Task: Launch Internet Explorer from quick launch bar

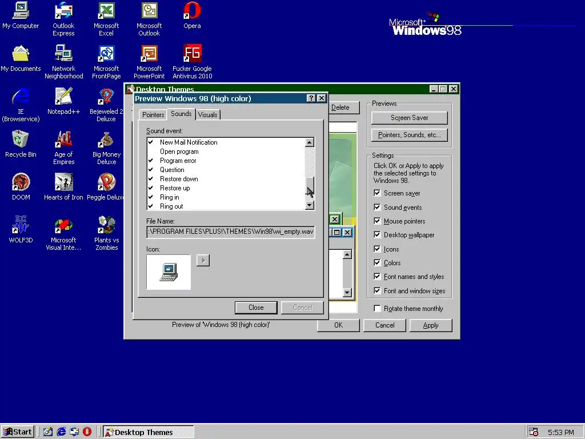Action: coord(61,432)
